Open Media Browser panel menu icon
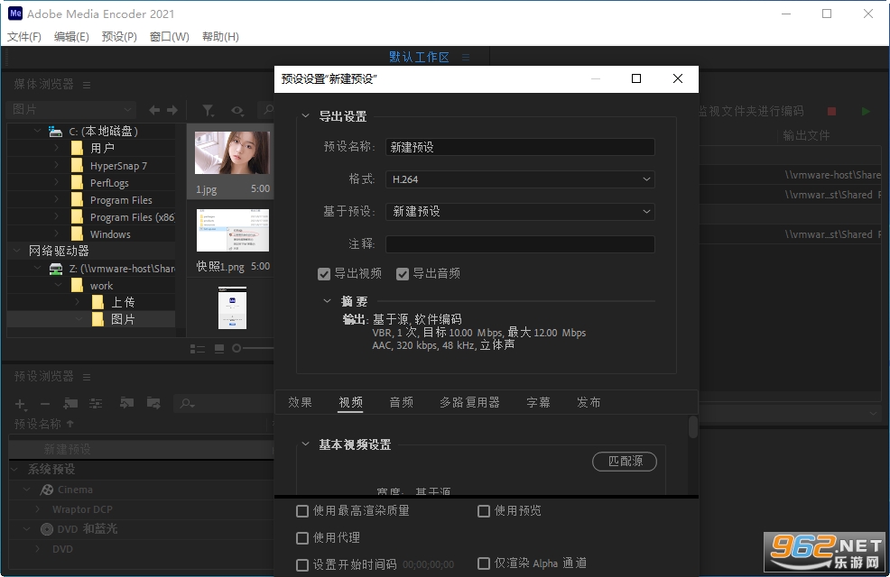Image resolution: width=890 pixels, height=577 pixels. point(87,85)
